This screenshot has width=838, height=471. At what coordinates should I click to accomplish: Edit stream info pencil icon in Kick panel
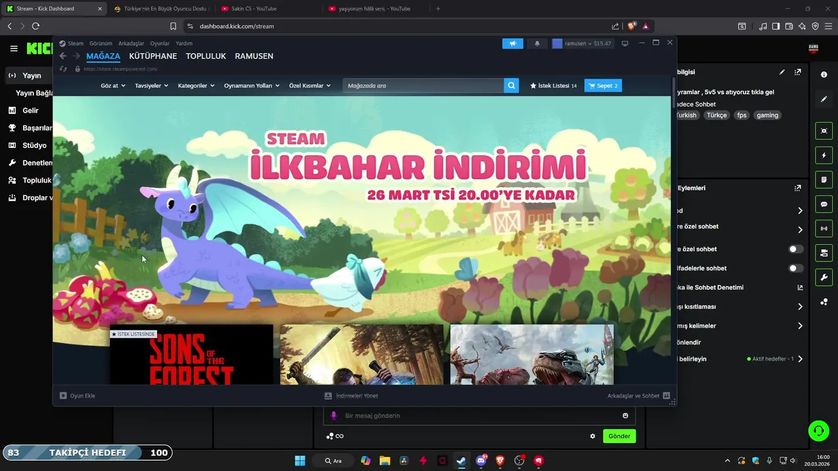tap(782, 72)
